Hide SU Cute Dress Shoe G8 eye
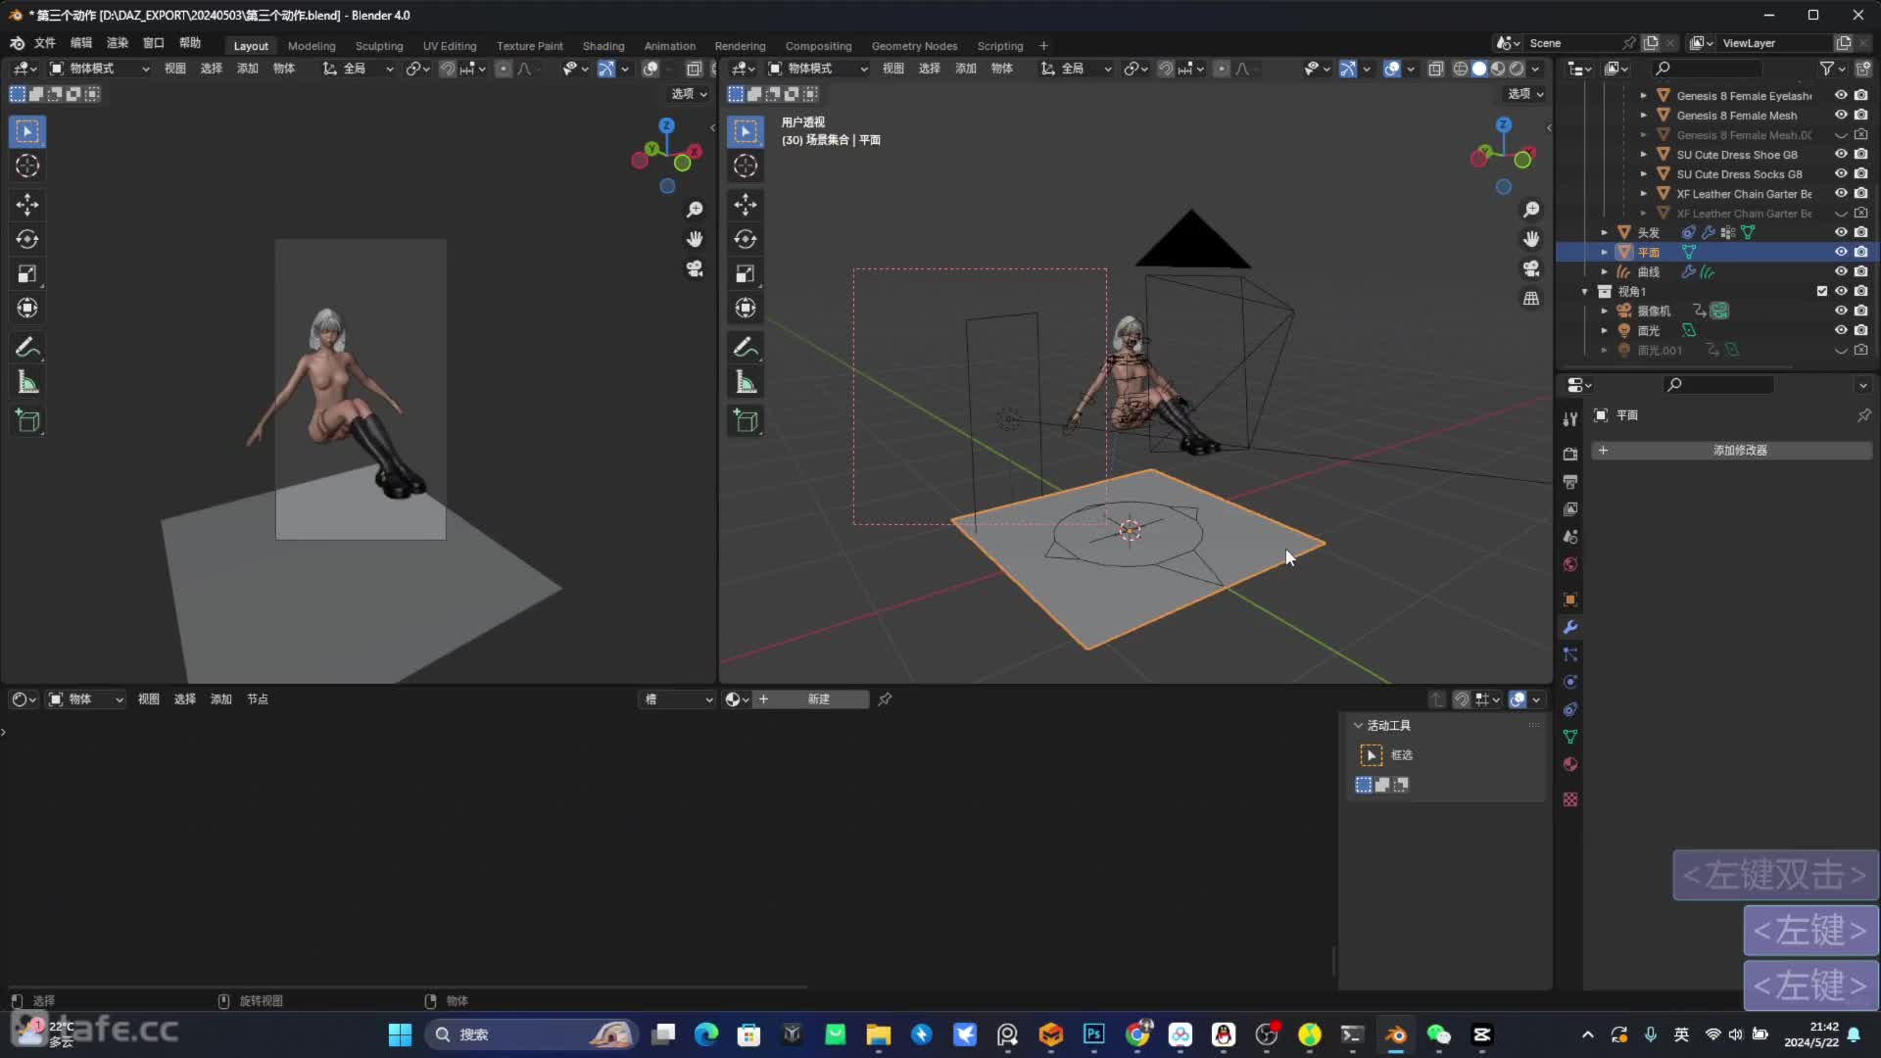Viewport: 1881px width, 1058px height. (1841, 154)
